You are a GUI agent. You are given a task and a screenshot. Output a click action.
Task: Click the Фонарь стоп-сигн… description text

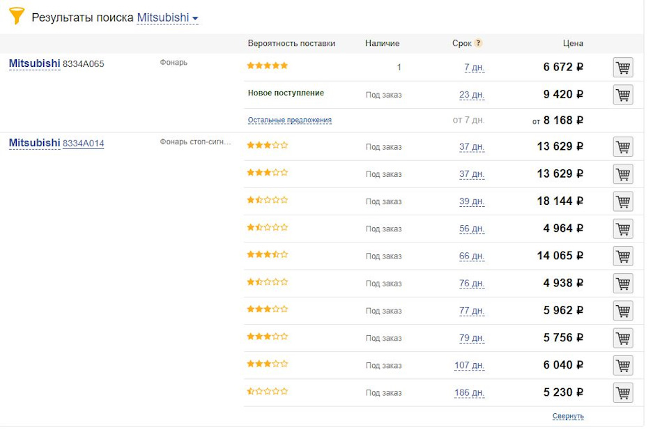pos(195,141)
